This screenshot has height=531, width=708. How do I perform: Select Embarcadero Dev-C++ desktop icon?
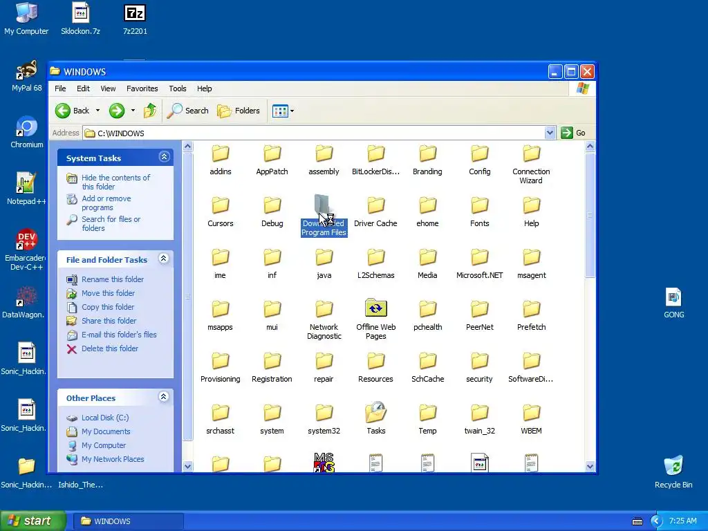[27, 250]
